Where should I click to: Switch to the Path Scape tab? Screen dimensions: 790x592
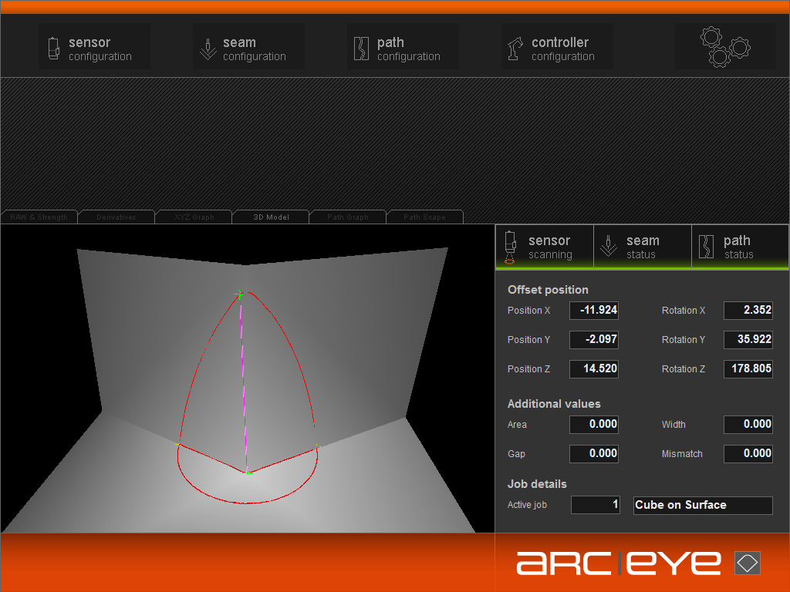tap(425, 217)
